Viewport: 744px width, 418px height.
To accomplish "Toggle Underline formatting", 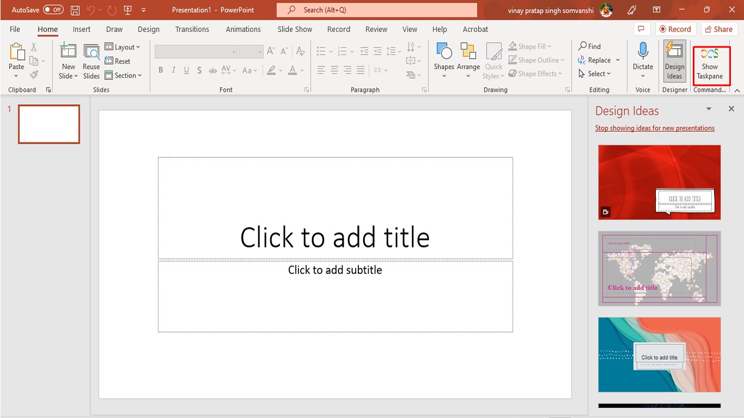I will click(186, 70).
